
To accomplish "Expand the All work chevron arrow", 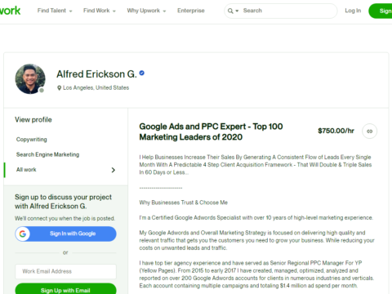I will click(x=114, y=170).
